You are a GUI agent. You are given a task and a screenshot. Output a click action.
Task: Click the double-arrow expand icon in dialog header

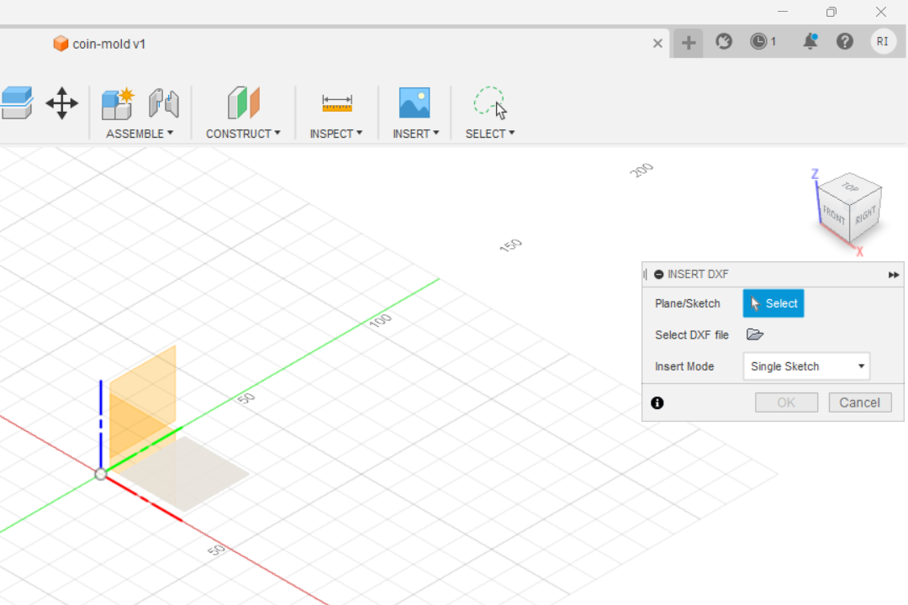click(x=893, y=275)
